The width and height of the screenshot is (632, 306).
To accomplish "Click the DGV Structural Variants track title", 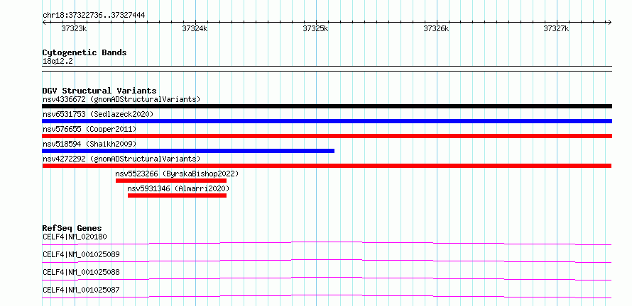I will coord(99,91).
